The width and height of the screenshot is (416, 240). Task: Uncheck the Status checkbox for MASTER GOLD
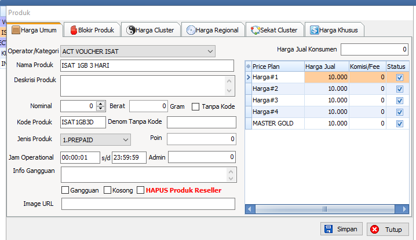pyautogui.click(x=400, y=124)
